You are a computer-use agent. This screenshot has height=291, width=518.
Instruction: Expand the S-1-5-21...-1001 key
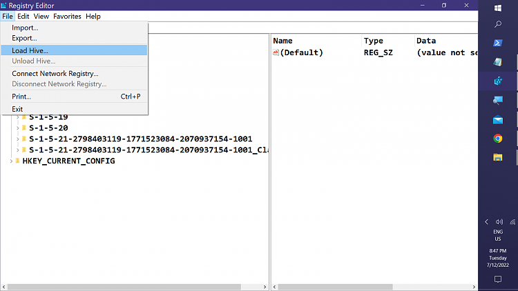pos(17,139)
